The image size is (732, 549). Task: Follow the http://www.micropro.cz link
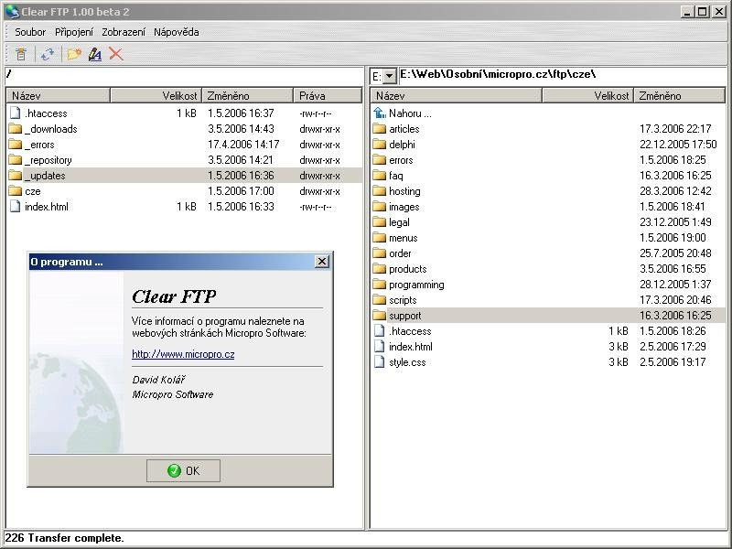pos(183,354)
